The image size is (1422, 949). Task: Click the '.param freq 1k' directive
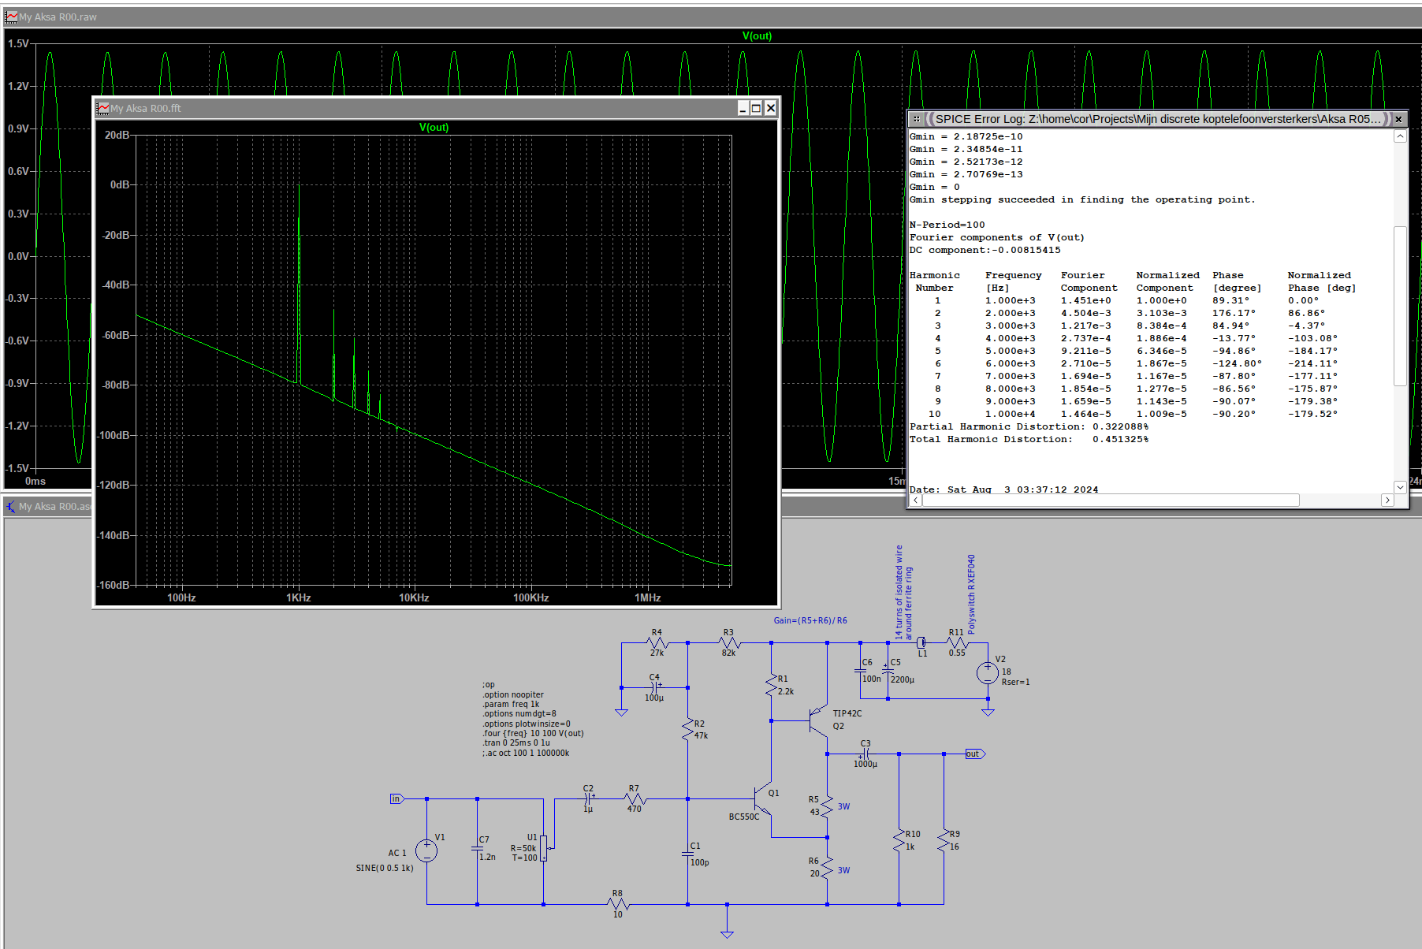[x=511, y=705]
